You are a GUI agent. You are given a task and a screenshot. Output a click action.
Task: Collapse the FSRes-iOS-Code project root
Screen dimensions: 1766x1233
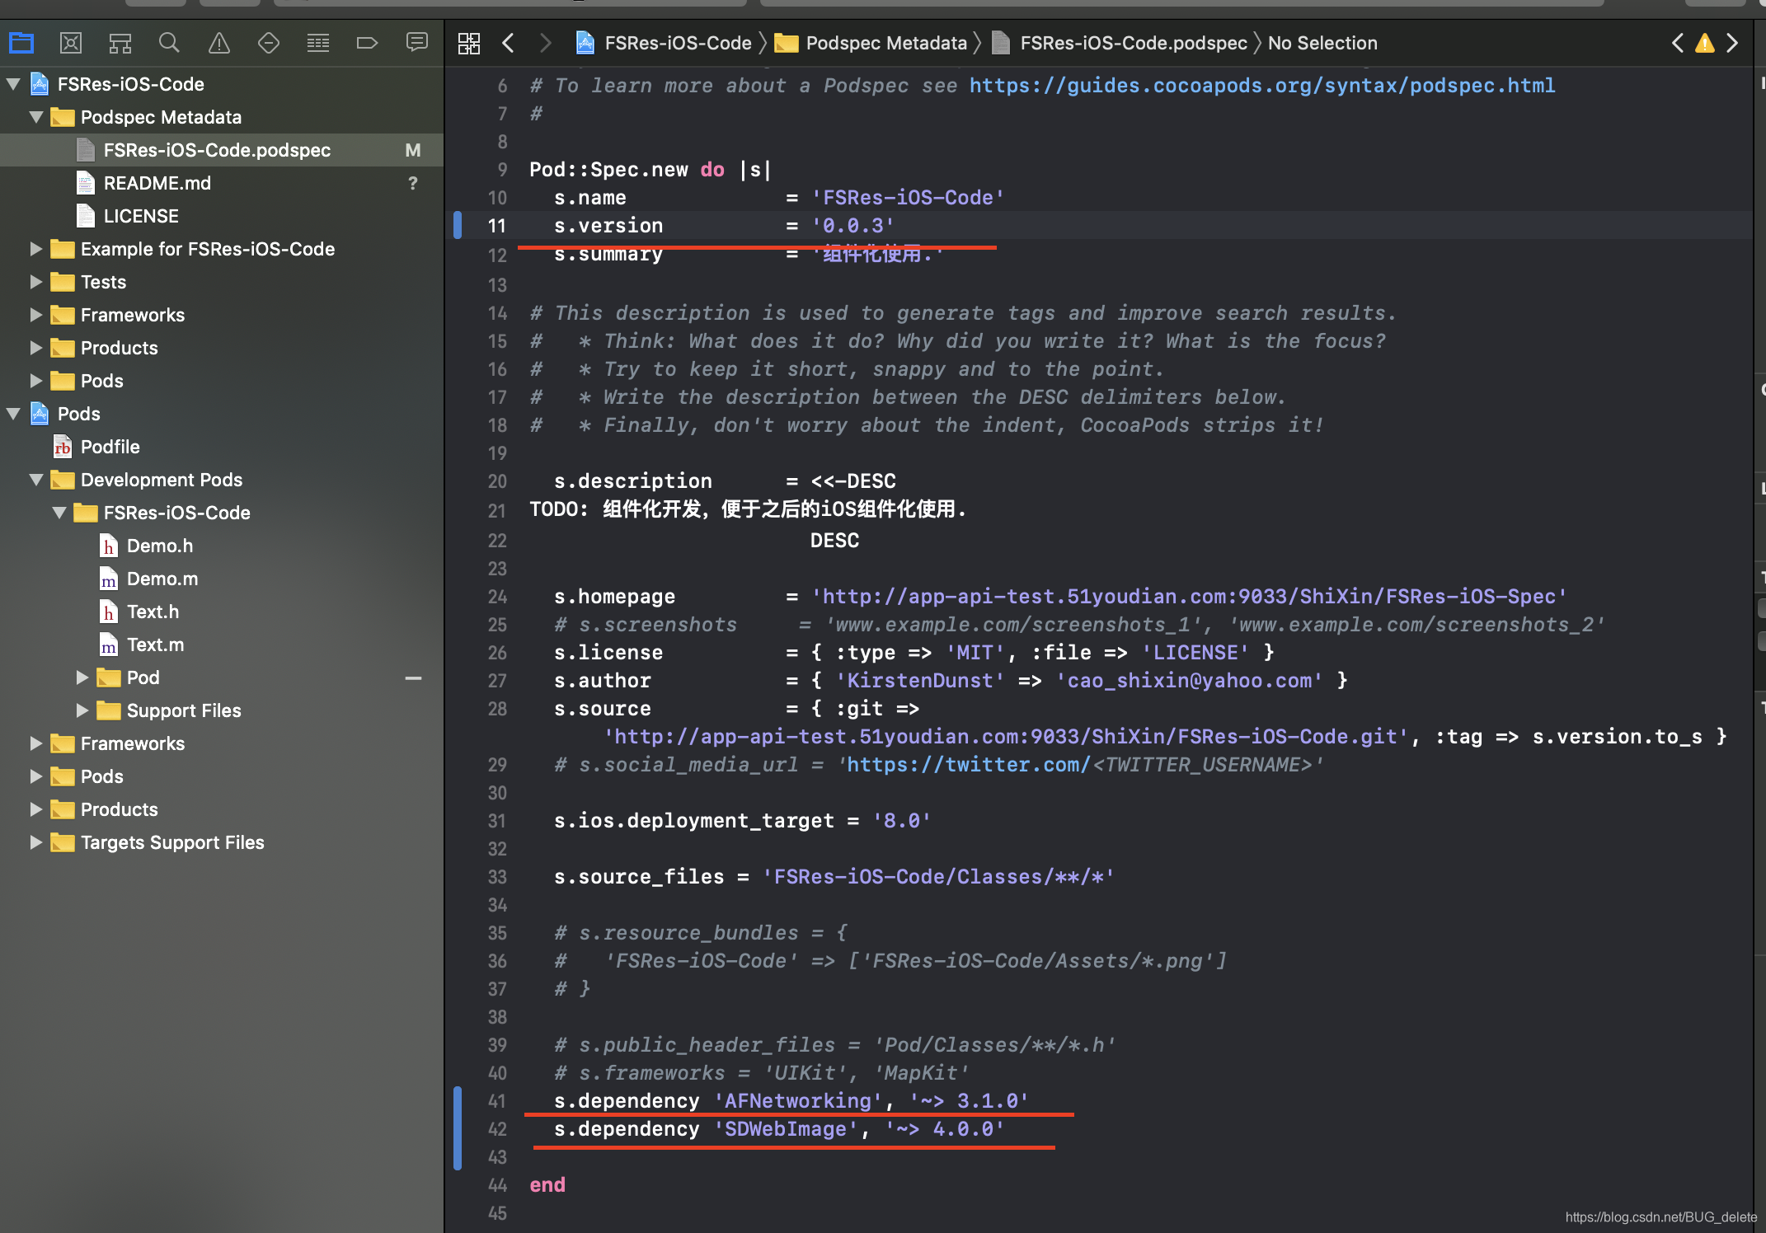point(14,84)
